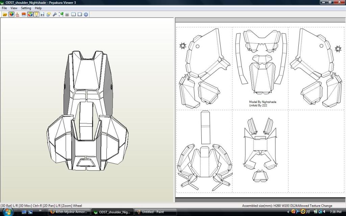The height and width of the screenshot is (216, 346).
Task: Open settings with the wrench icon
Action: click(x=55, y=14)
